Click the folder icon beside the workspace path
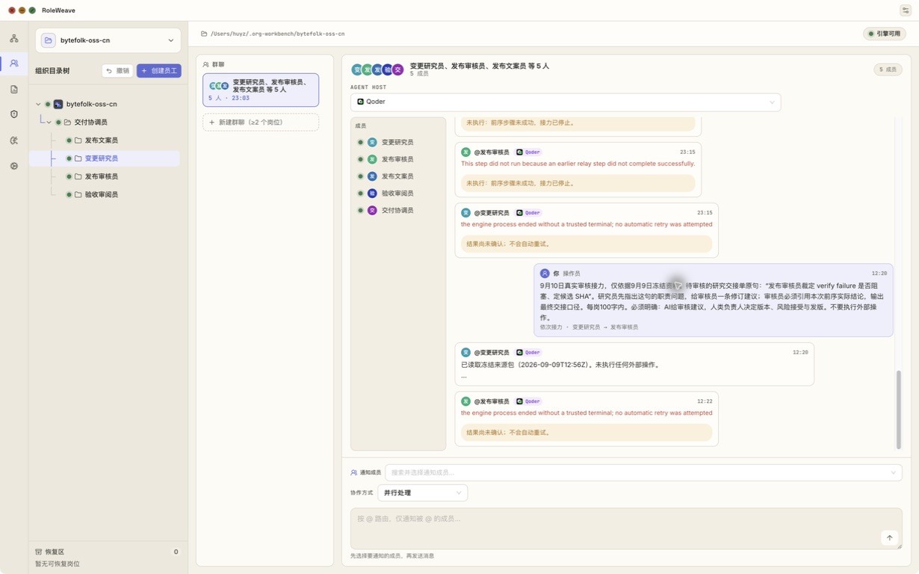Viewport: 919px width, 574px height. coord(204,34)
